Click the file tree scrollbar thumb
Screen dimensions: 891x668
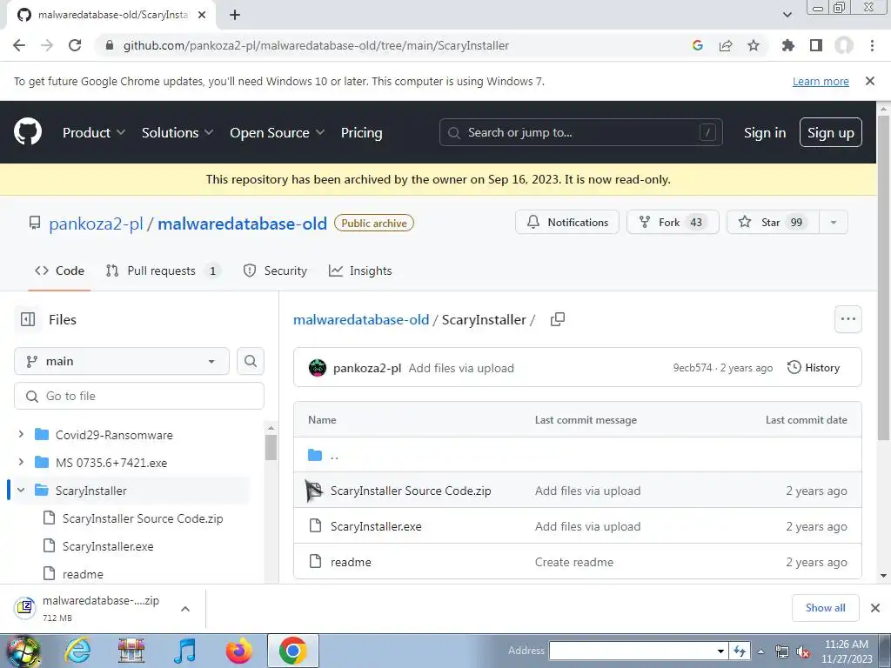pos(271,447)
